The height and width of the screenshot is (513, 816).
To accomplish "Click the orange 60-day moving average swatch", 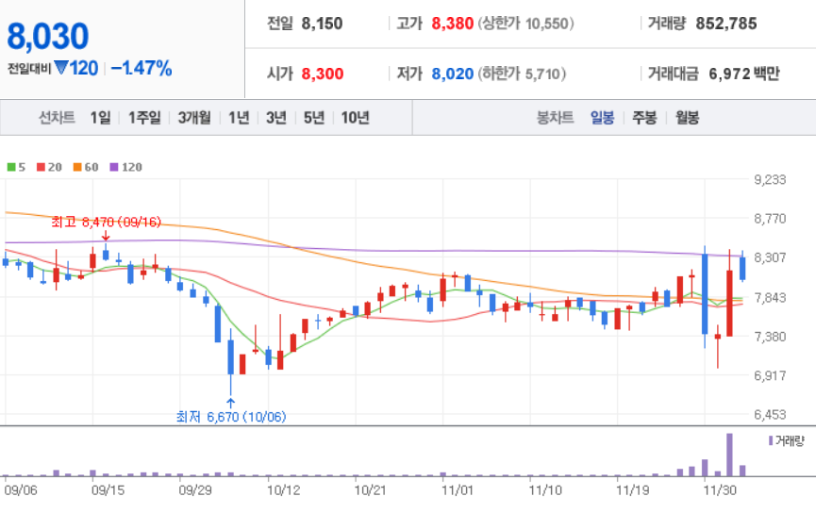I will pyautogui.click(x=77, y=167).
